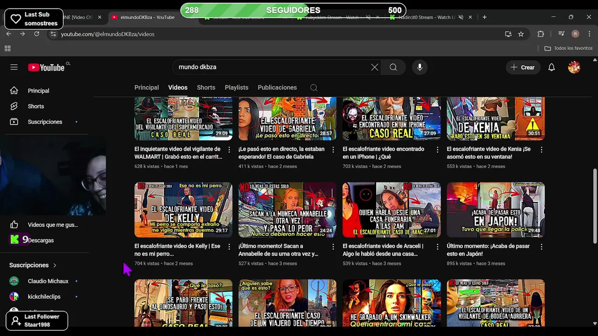The height and width of the screenshot is (336, 598).
Task: Click the Kenia video title
Action: pos(489,153)
